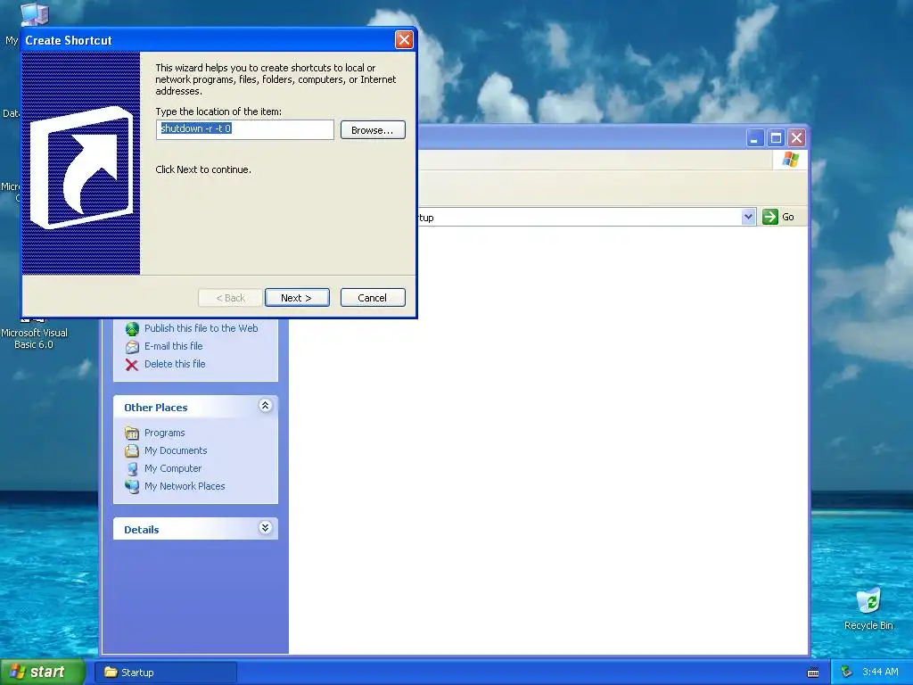
Task: Click the Details header text
Action: click(142, 530)
